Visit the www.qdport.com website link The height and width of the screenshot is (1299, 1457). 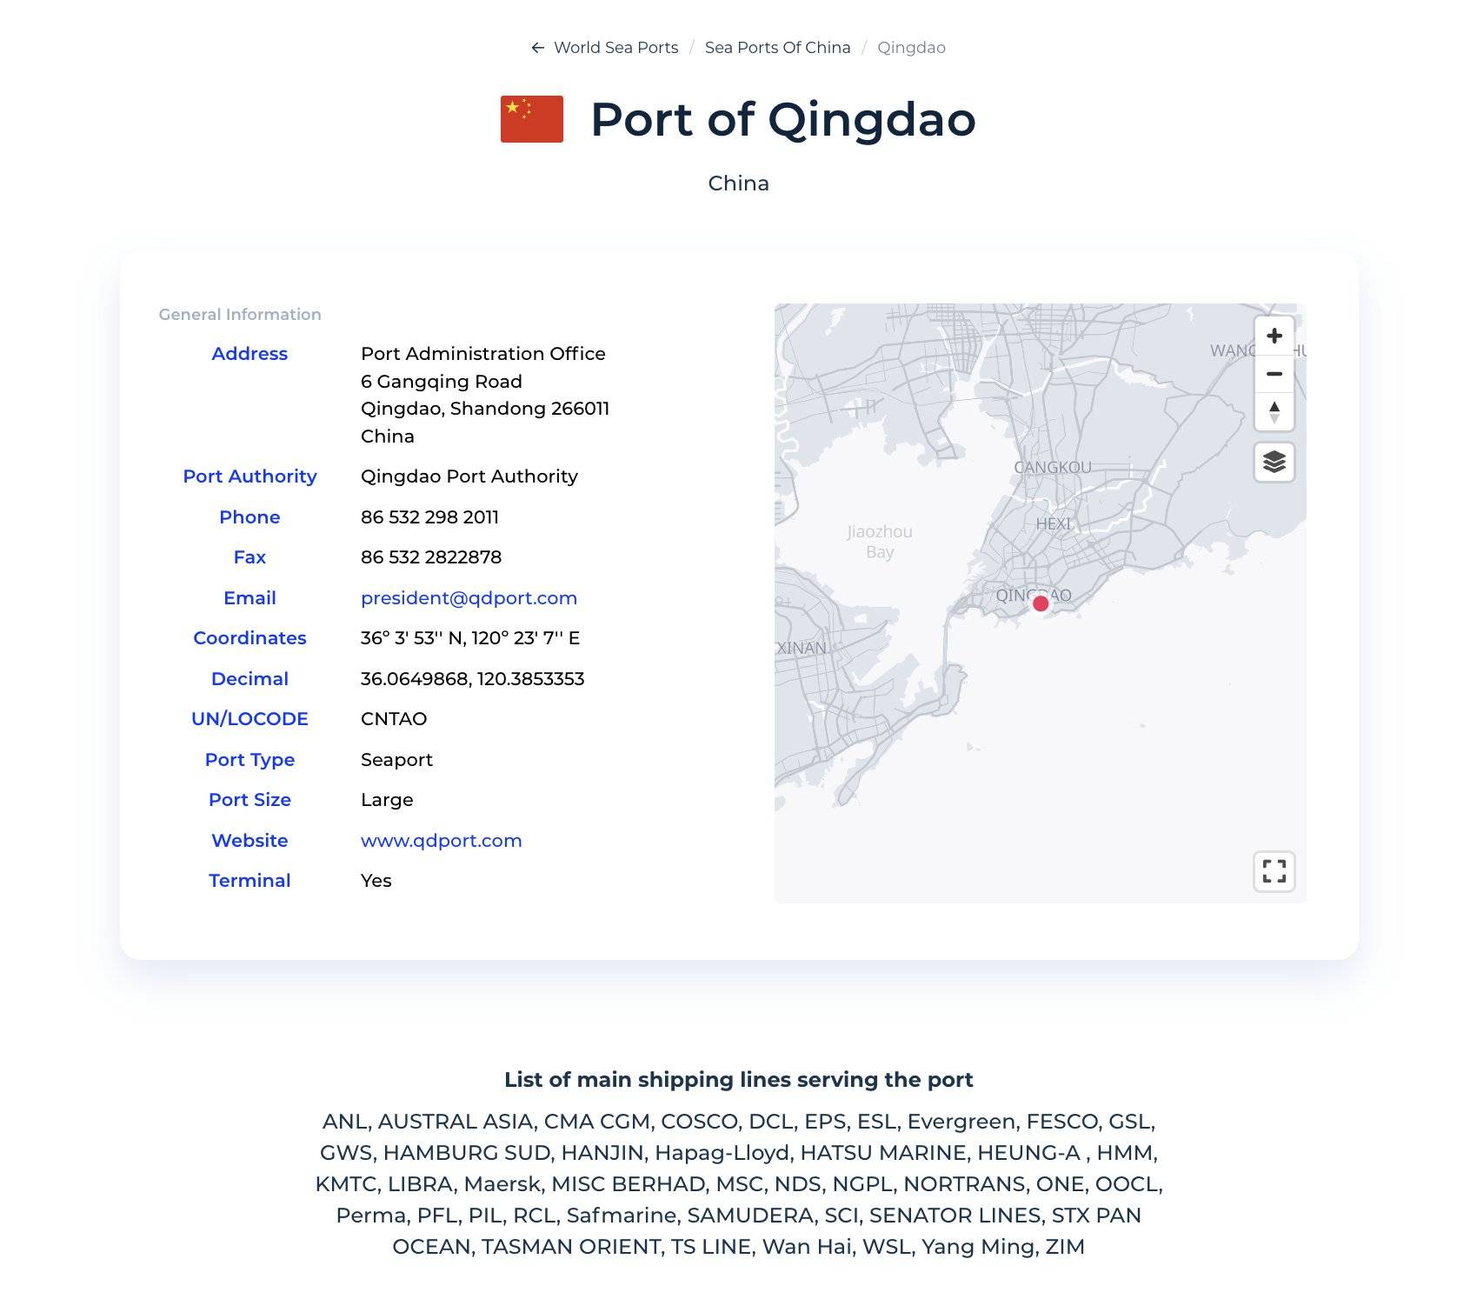tap(441, 841)
